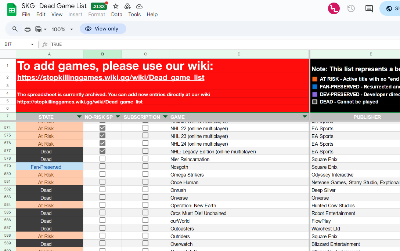400x251 pixels.
Task: Toggle NO-RISK SP checkbox for NHL 23
Action: [x=102, y=135]
